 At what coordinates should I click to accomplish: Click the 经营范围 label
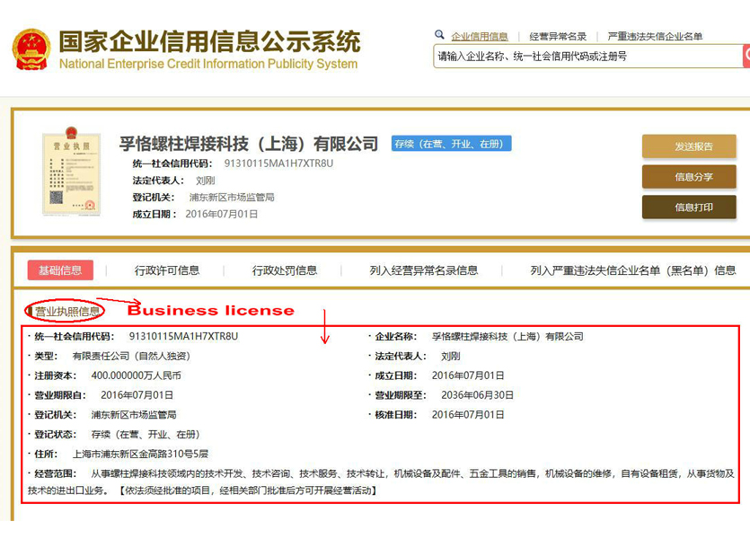pos(55,474)
